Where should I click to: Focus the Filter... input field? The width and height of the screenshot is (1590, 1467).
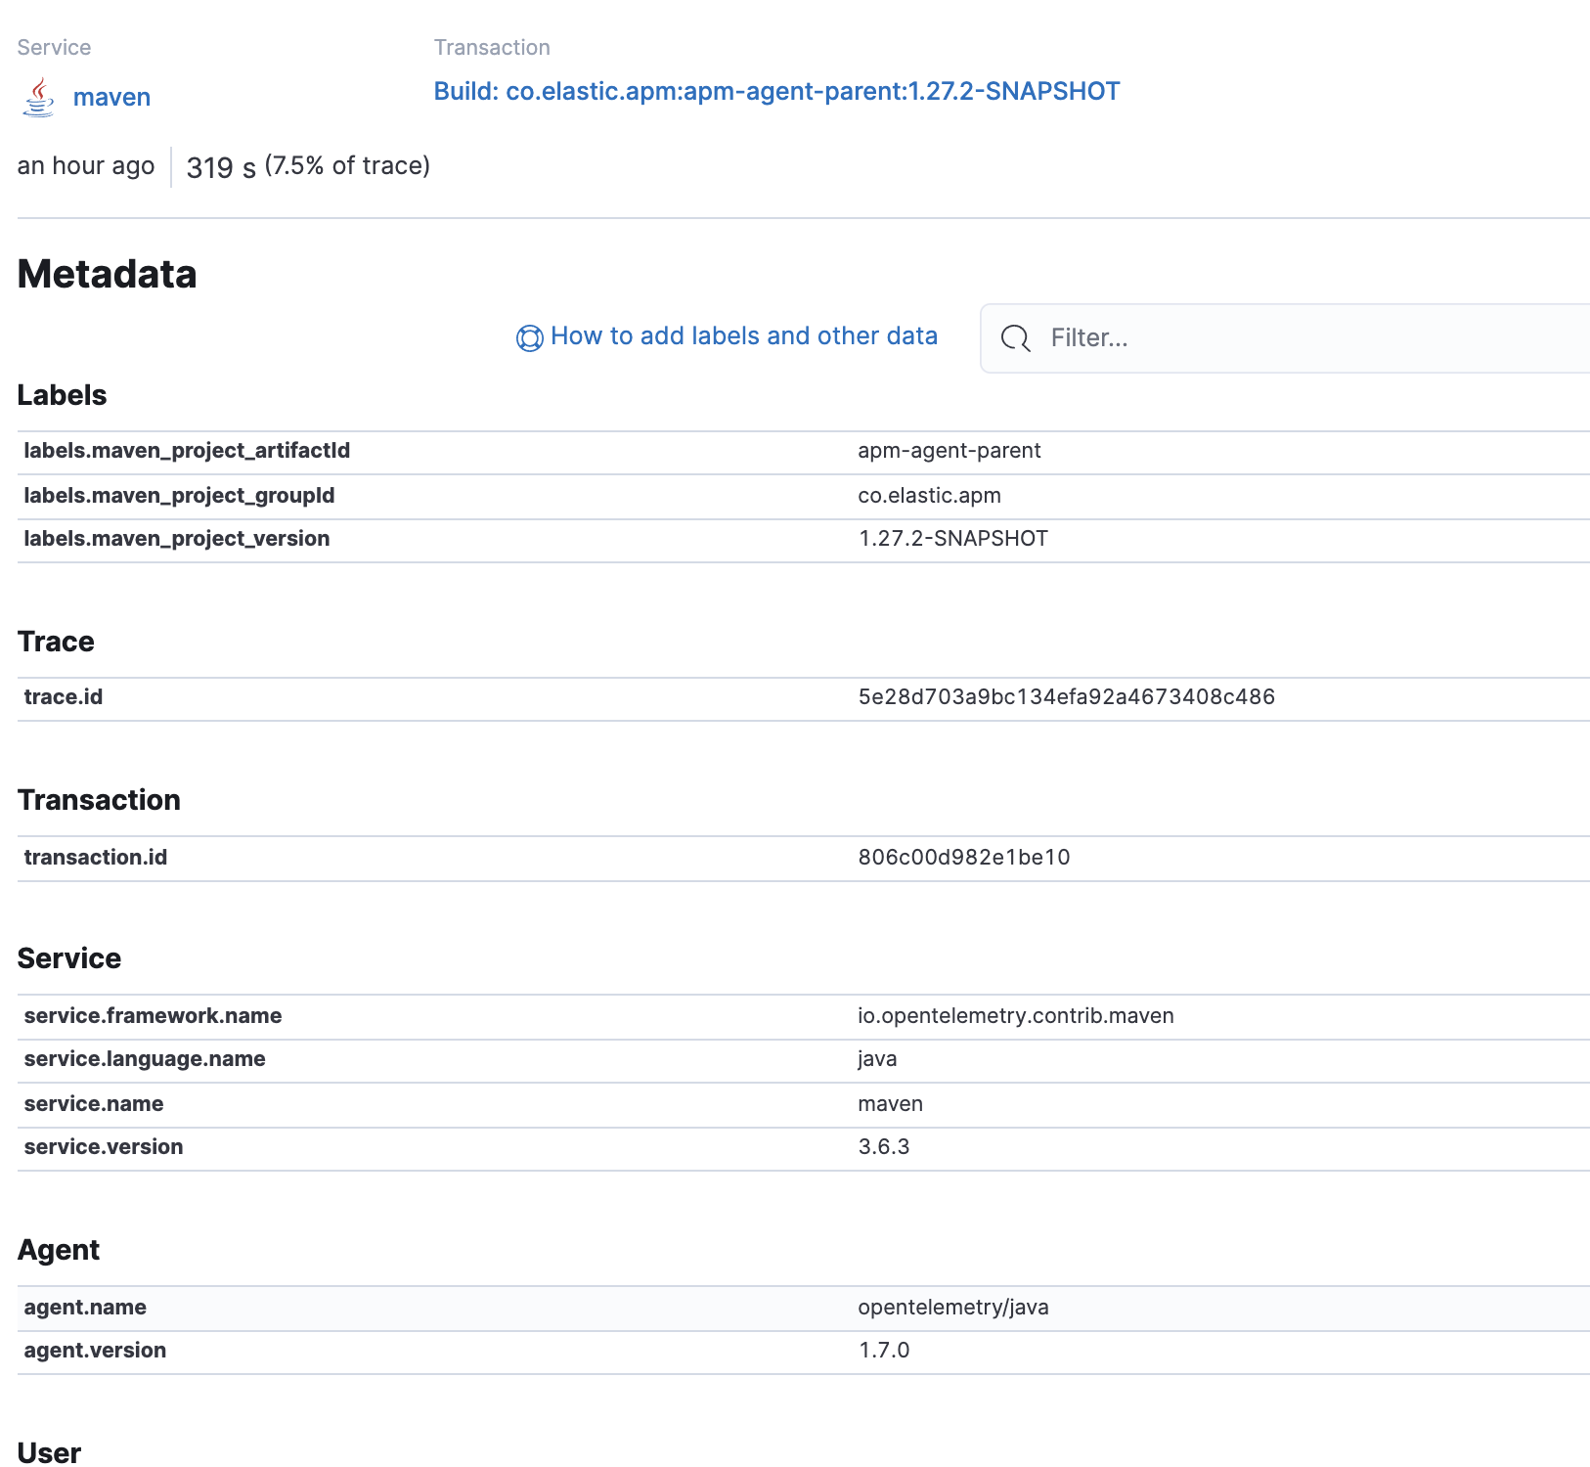click(x=1285, y=338)
